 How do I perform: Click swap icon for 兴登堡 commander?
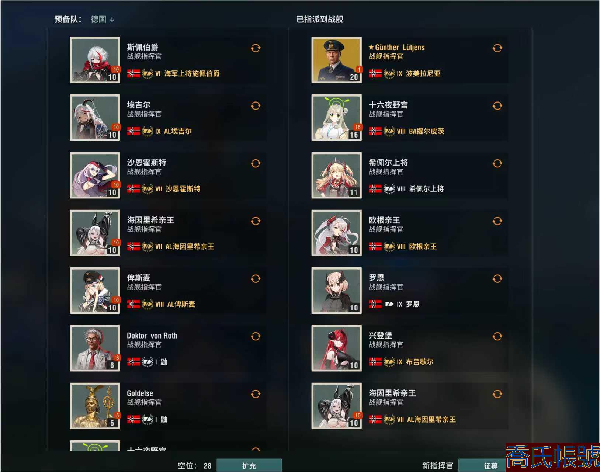(x=497, y=336)
